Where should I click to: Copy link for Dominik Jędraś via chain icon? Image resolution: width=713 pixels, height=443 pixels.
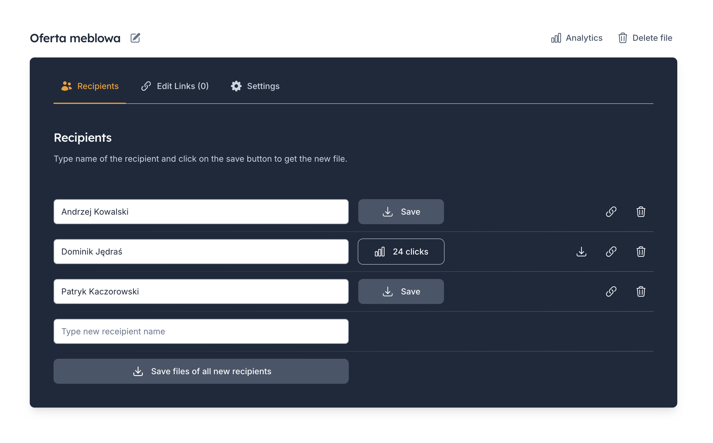click(x=612, y=252)
